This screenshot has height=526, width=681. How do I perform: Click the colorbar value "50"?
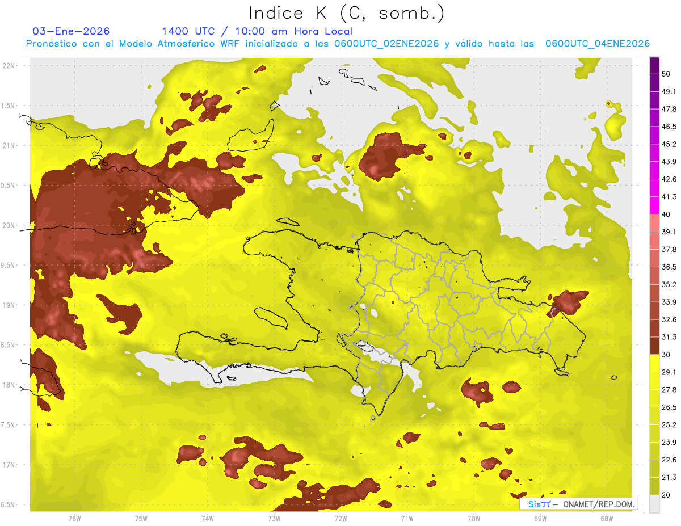(666, 74)
